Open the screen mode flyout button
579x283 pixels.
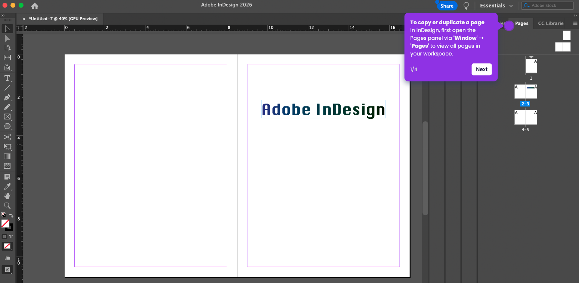point(7,270)
